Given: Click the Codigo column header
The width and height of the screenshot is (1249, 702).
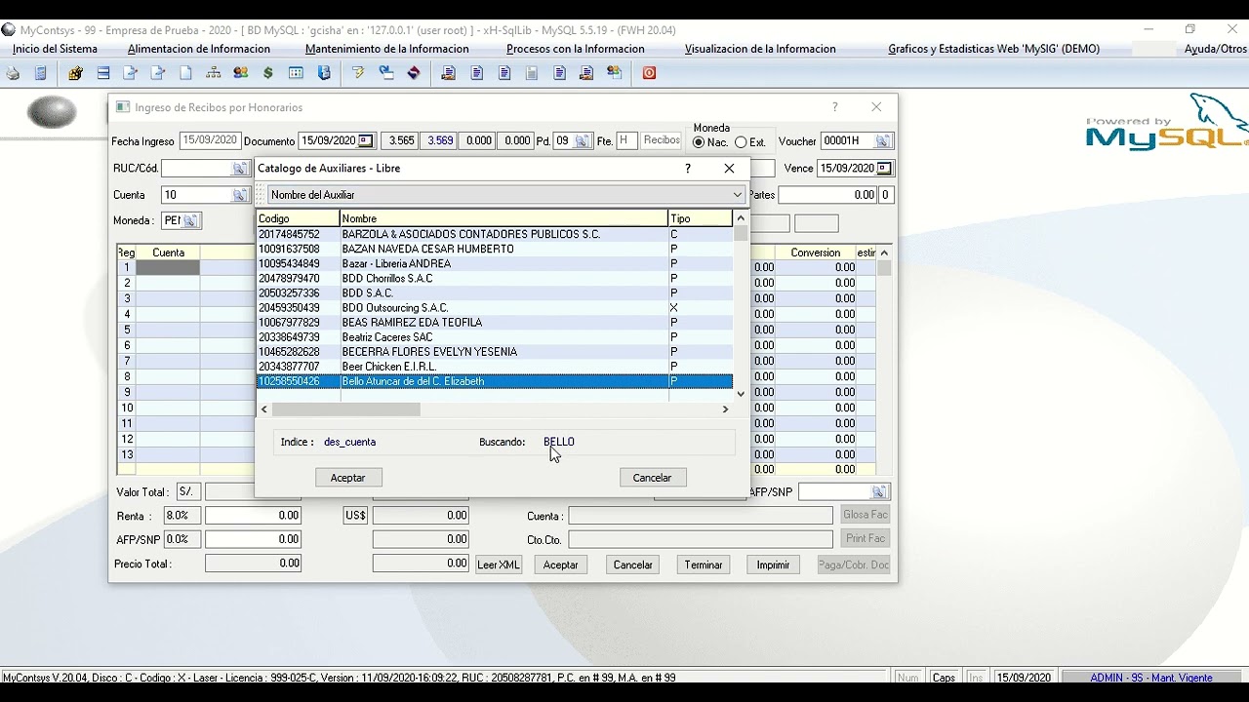Looking at the screenshot, I should [298, 218].
